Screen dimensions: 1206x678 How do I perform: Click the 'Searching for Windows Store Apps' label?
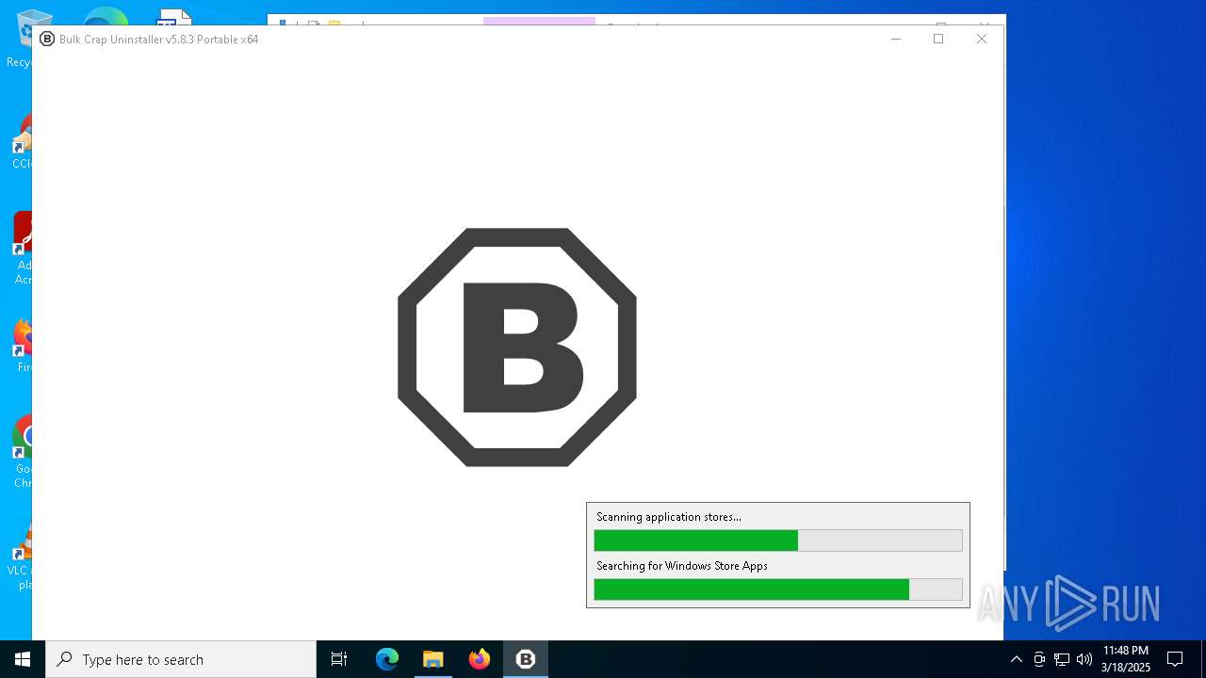pyautogui.click(x=682, y=566)
